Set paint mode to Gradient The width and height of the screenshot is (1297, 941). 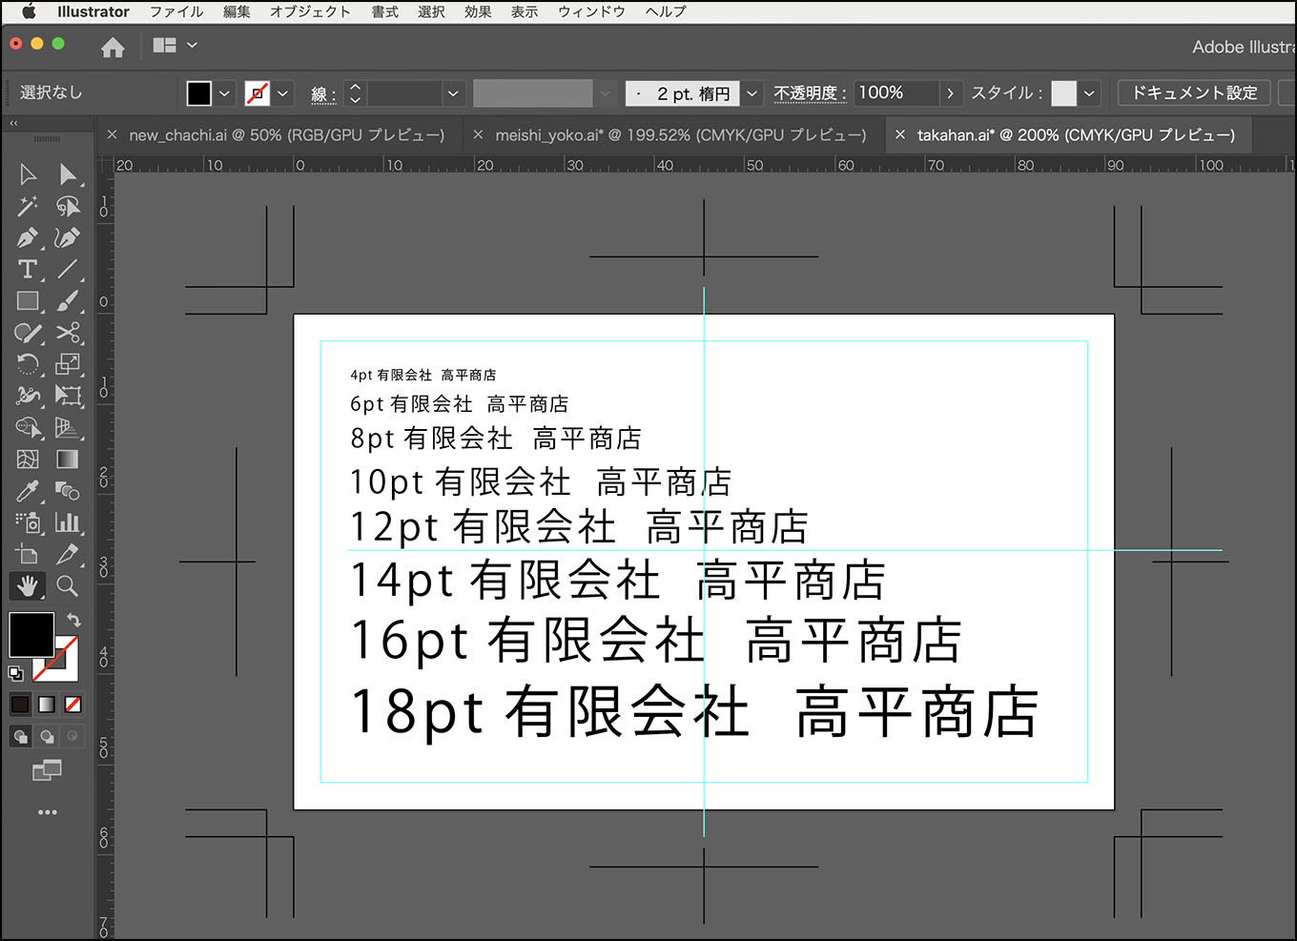coord(47,705)
